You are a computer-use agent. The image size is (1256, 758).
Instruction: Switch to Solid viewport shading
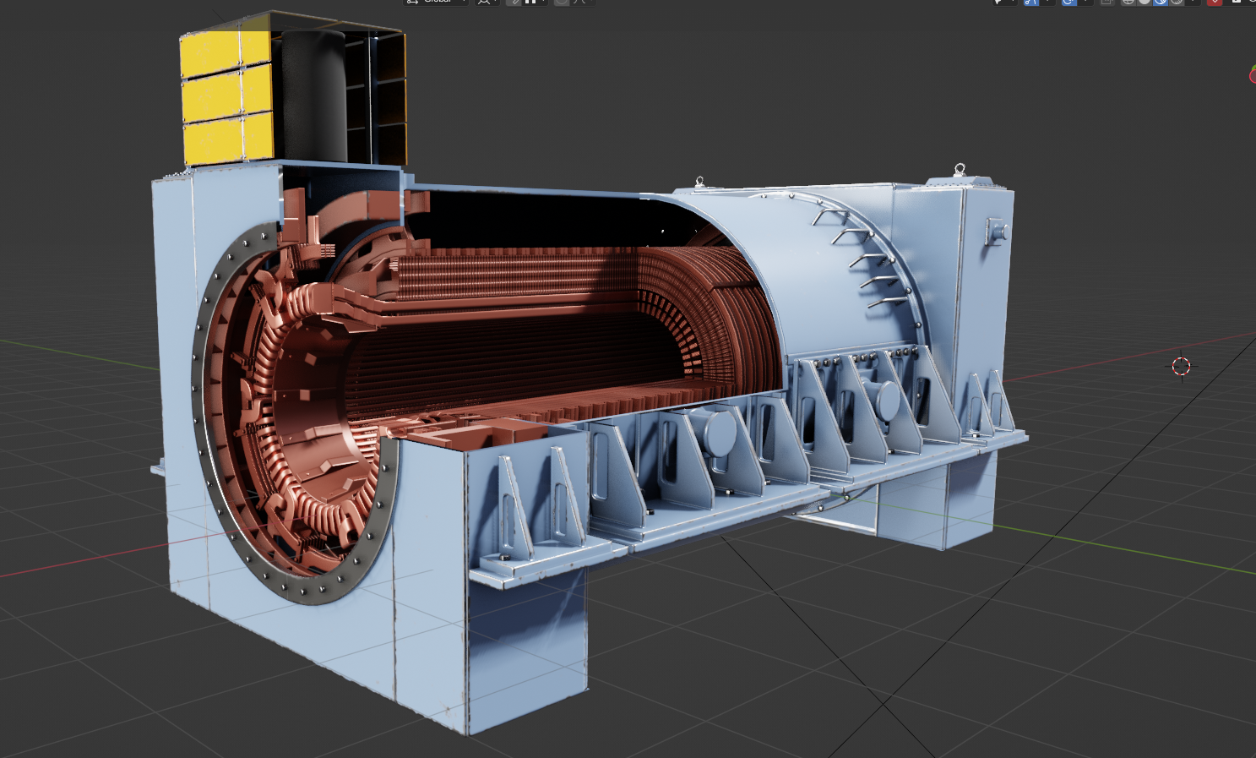[1145, 2]
